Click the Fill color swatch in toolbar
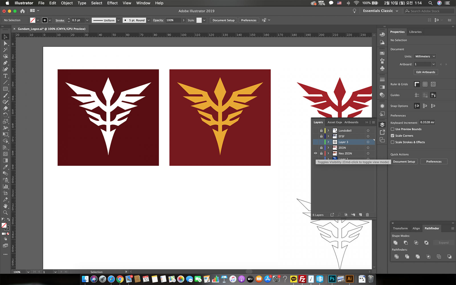The height and width of the screenshot is (285, 456). tap(4, 225)
